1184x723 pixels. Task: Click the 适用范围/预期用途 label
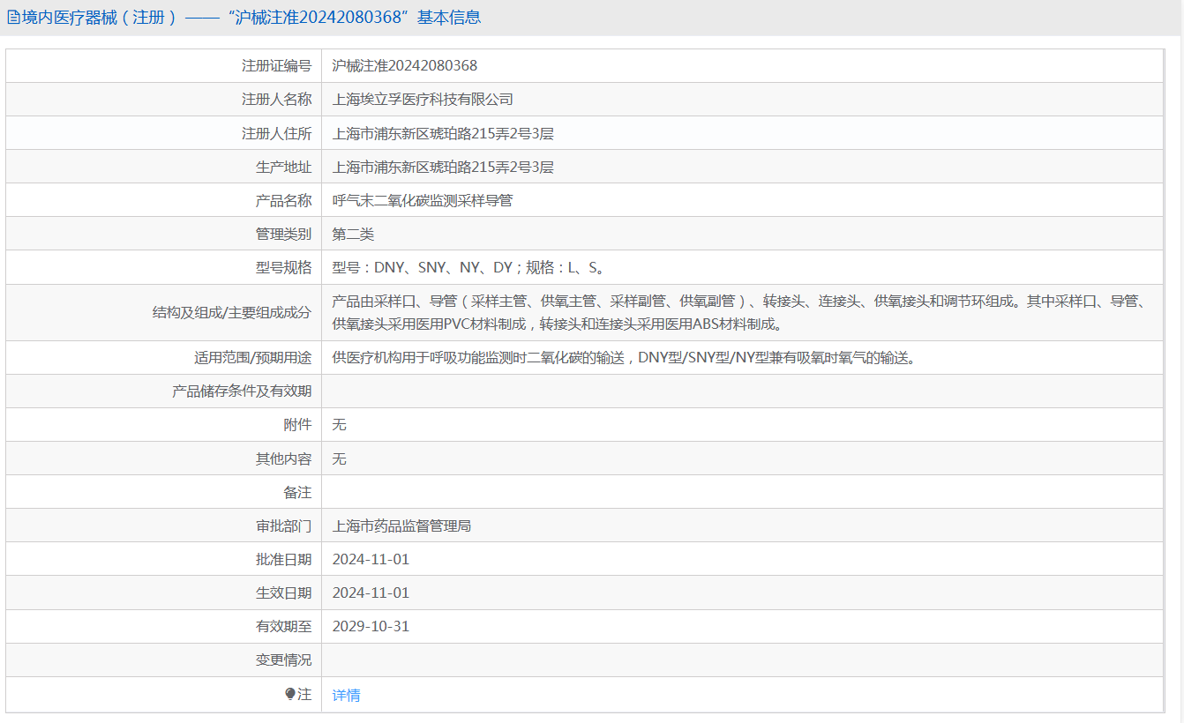click(253, 358)
